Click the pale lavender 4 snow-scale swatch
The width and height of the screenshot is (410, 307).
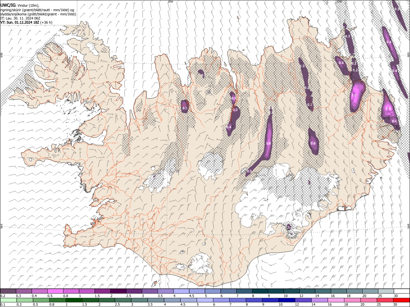(x=181, y=291)
